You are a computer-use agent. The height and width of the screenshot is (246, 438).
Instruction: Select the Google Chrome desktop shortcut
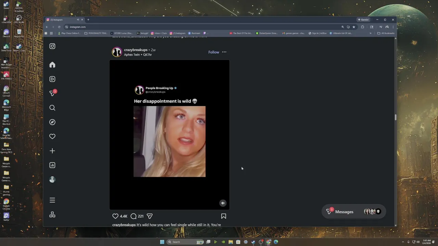pos(6,204)
